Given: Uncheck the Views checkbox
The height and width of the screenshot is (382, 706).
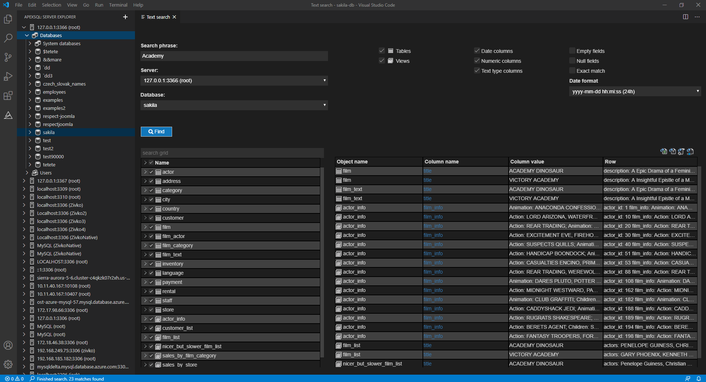Looking at the screenshot, I should tap(382, 61).
